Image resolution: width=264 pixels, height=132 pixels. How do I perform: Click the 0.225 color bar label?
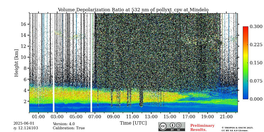pyautogui.click(x=256, y=45)
